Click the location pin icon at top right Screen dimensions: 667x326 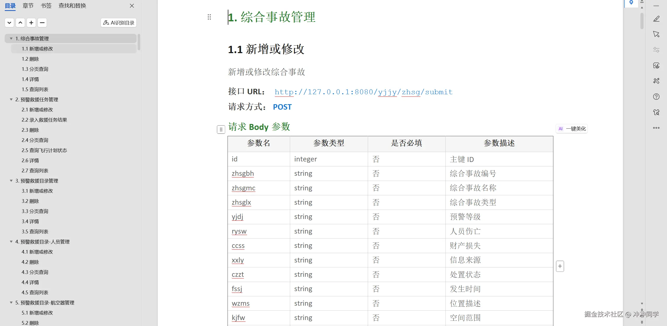(631, 3)
